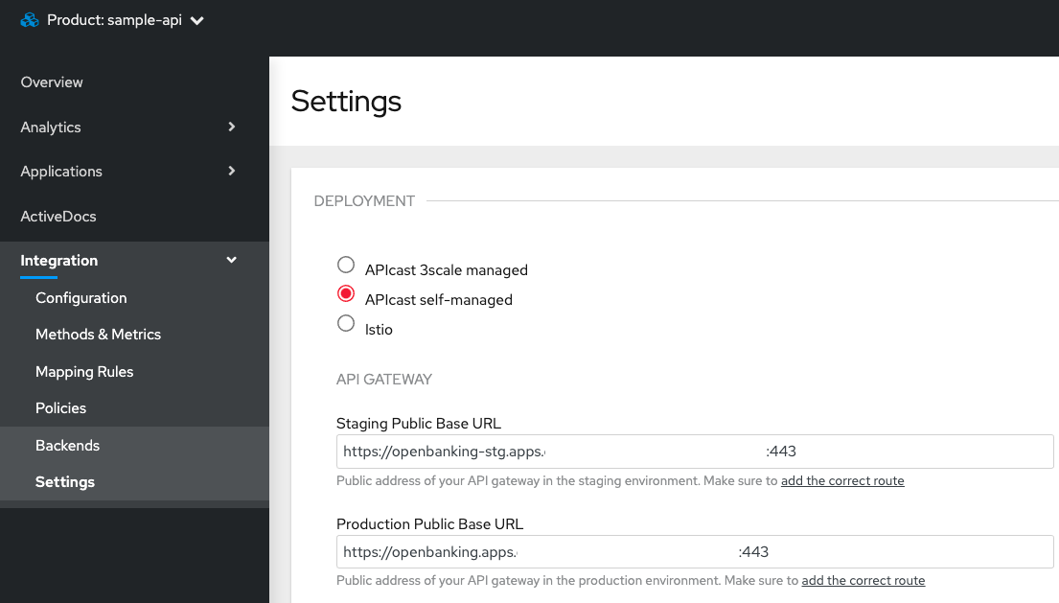Navigate to Methods & Metrics
1059x603 pixels.
coord(98,335)
